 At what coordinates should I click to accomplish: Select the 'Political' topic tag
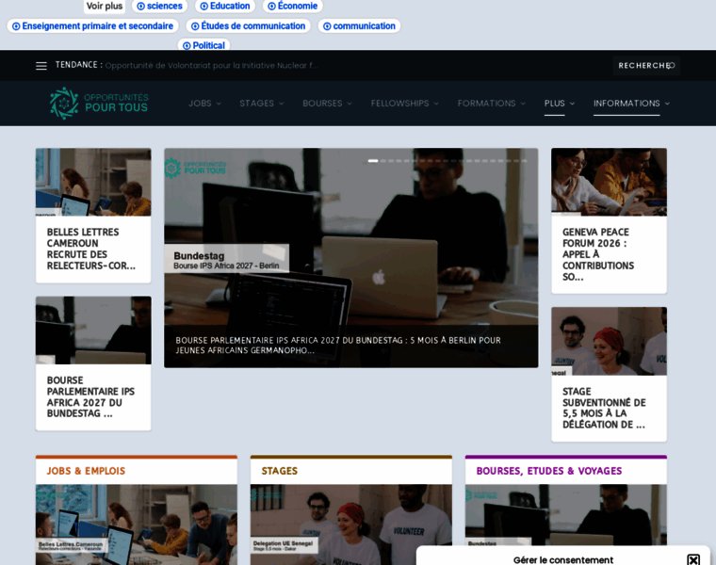(203, 45)
